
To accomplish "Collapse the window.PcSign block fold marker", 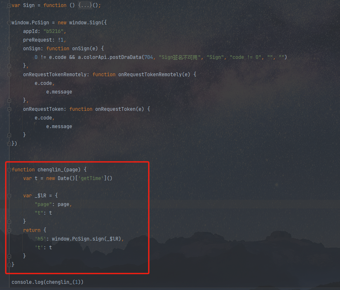I will (x=9, y=23).
